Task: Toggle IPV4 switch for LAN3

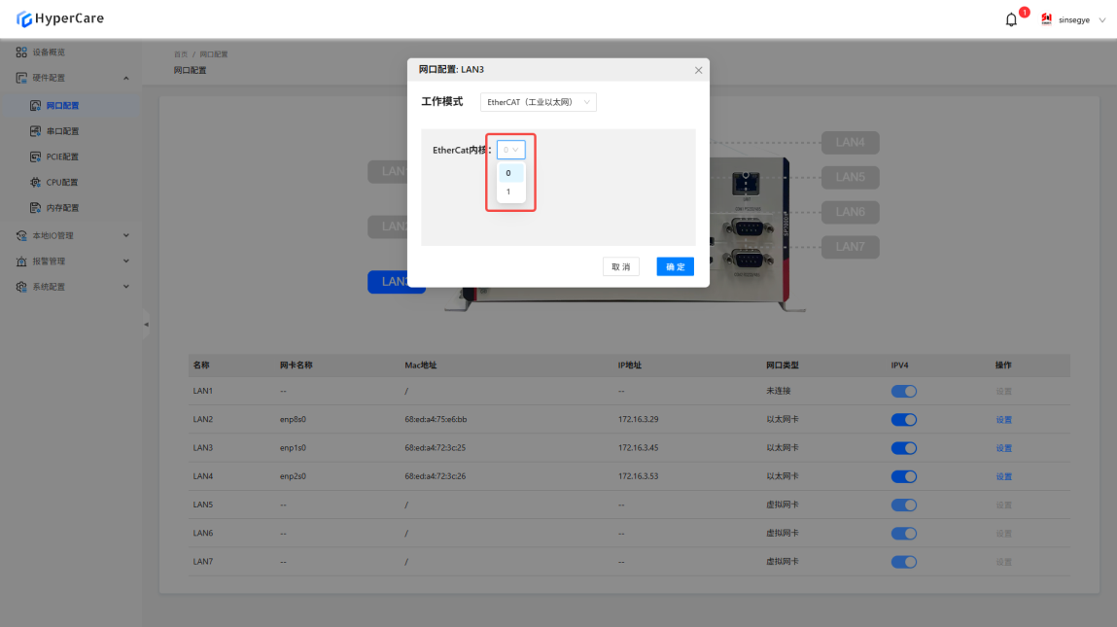Action: [903, 448]
